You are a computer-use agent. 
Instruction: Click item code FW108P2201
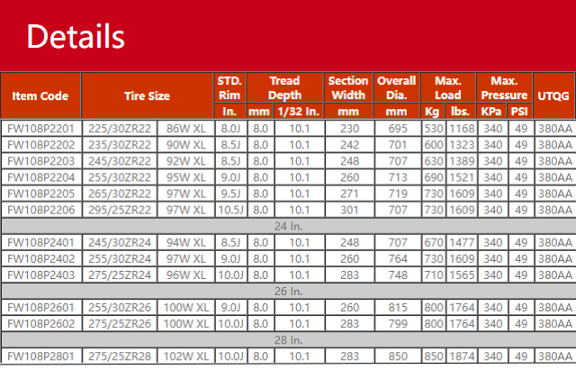40,128
